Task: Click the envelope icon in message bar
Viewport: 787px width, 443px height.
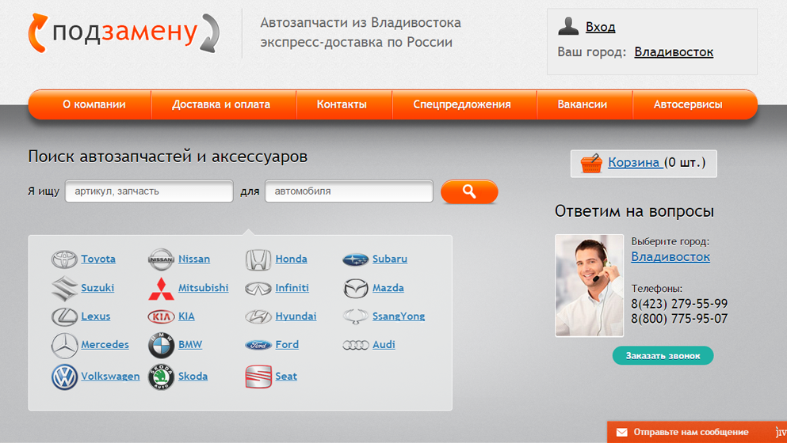Action: pos(621,432)
